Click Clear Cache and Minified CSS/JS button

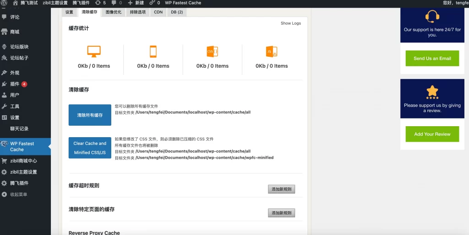click(90, 148)
